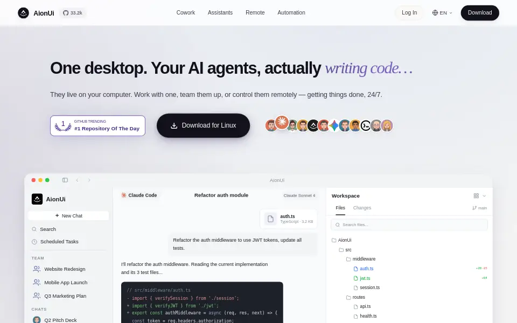
Task: Expand the chevron beside the Workspace grid icon
Action: (484, 196)
